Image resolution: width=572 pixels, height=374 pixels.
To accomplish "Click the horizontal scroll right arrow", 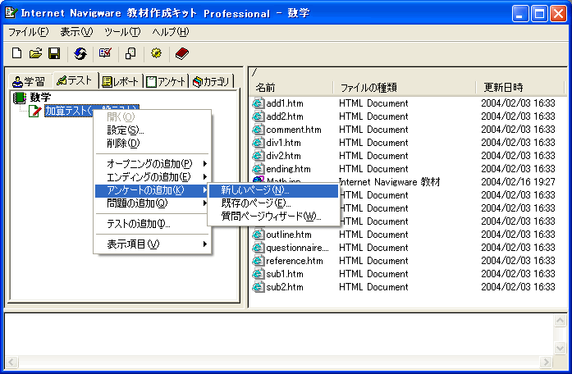I will pos(546,362).
